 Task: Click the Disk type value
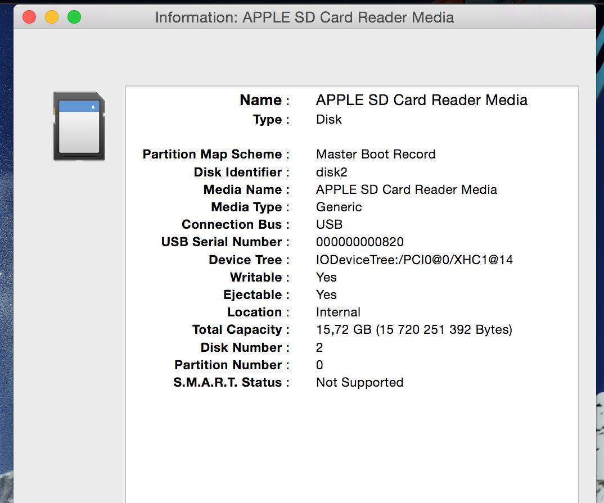[x=328, y=119]
